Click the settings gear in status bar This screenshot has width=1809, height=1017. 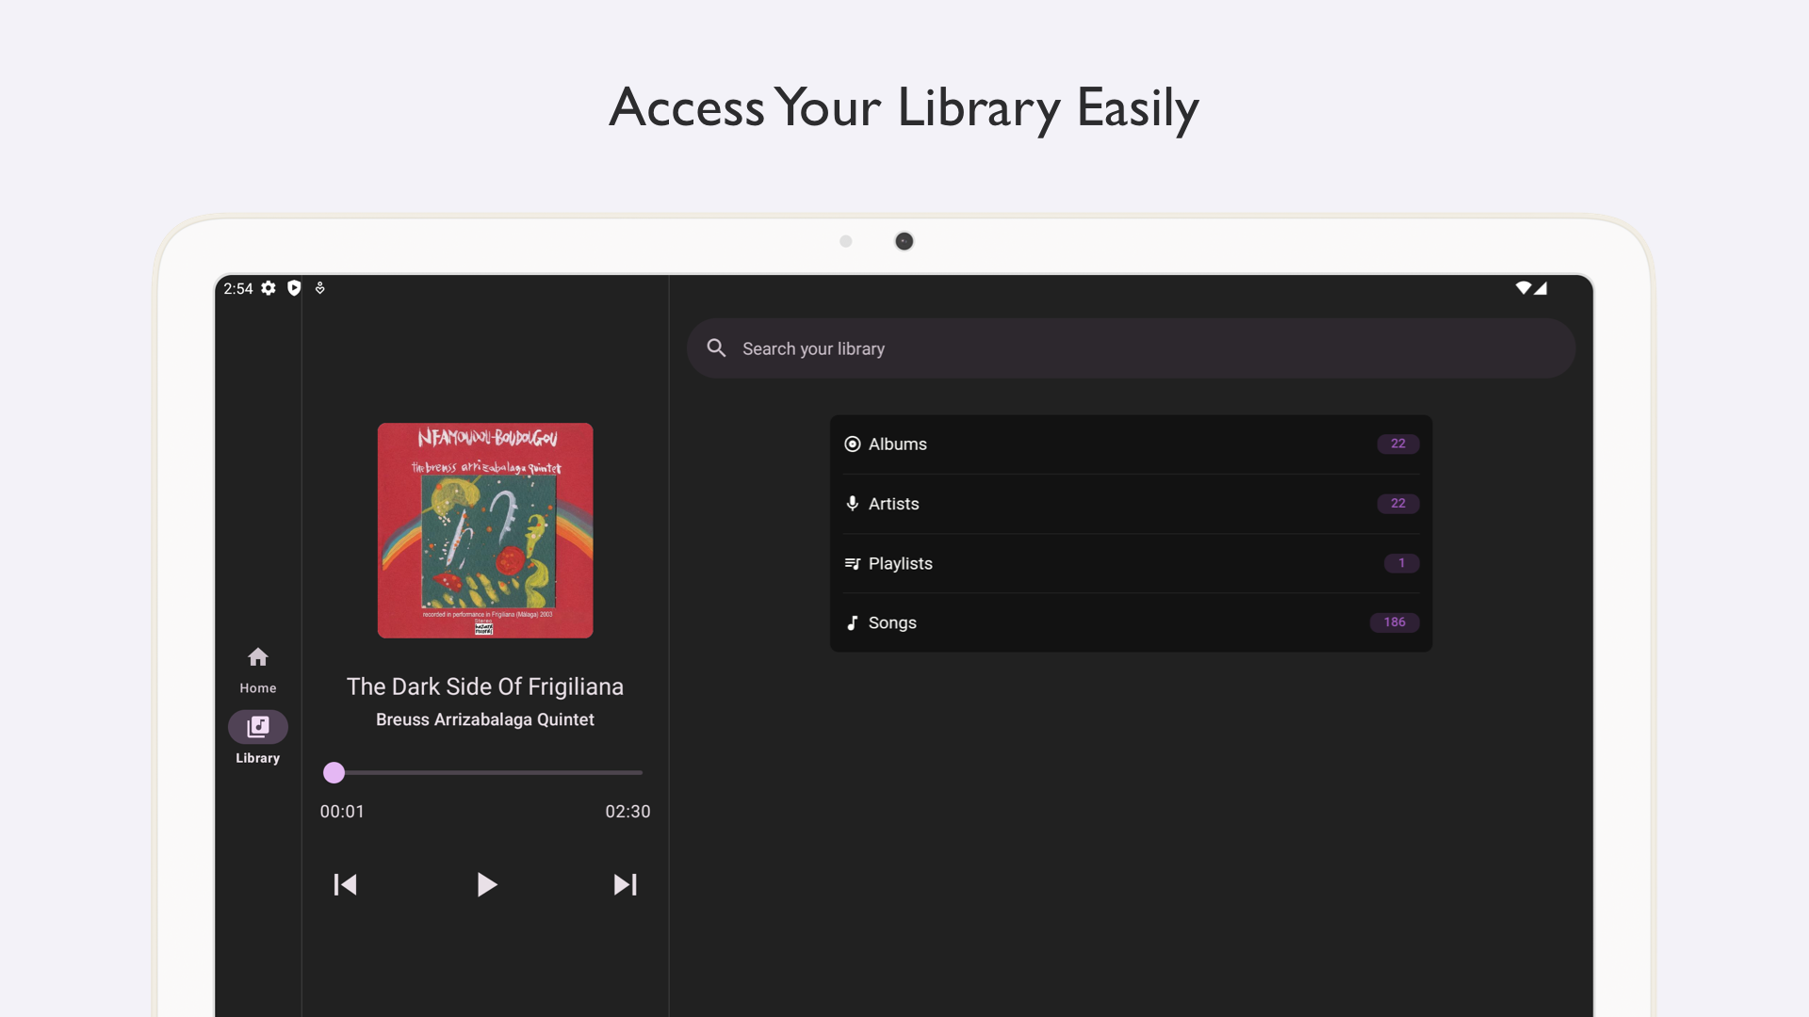(x=269, y=288)
